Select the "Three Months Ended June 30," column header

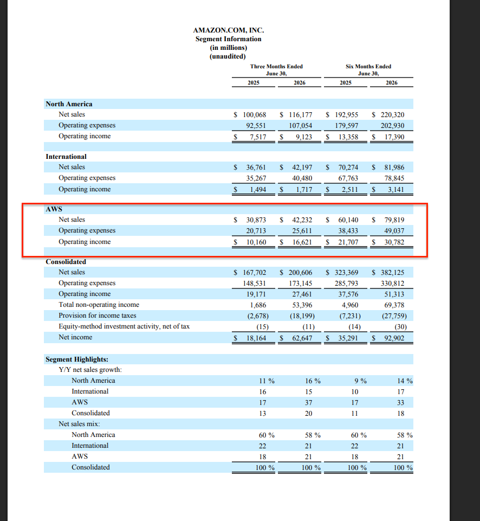276,70
